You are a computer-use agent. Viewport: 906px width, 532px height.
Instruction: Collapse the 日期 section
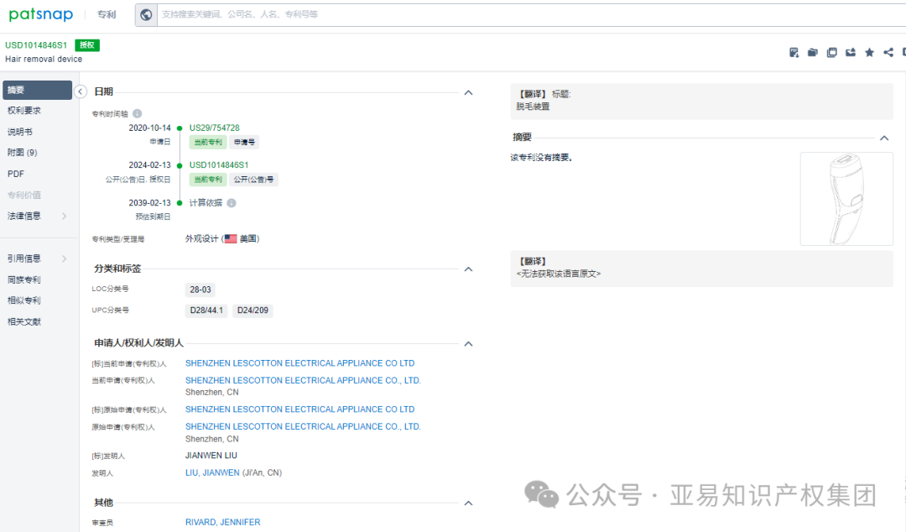[468, 92]
